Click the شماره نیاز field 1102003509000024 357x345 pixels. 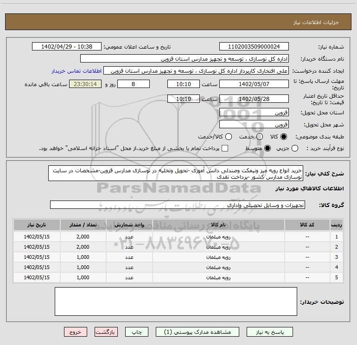coord(254,46)
